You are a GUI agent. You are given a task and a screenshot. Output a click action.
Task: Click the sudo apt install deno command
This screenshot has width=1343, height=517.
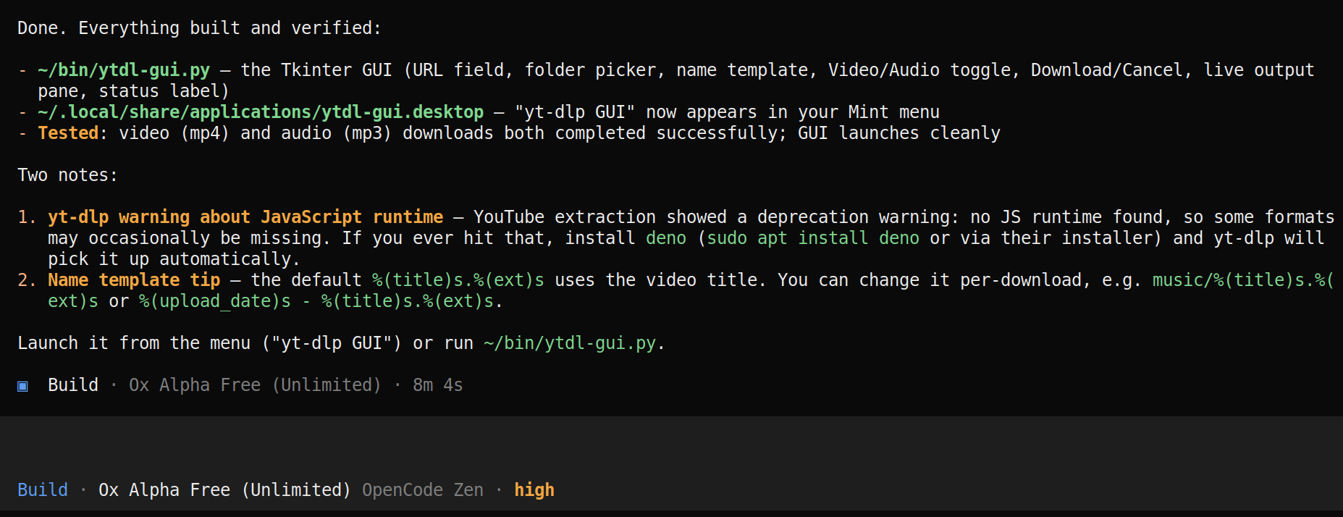click(813, 238)
